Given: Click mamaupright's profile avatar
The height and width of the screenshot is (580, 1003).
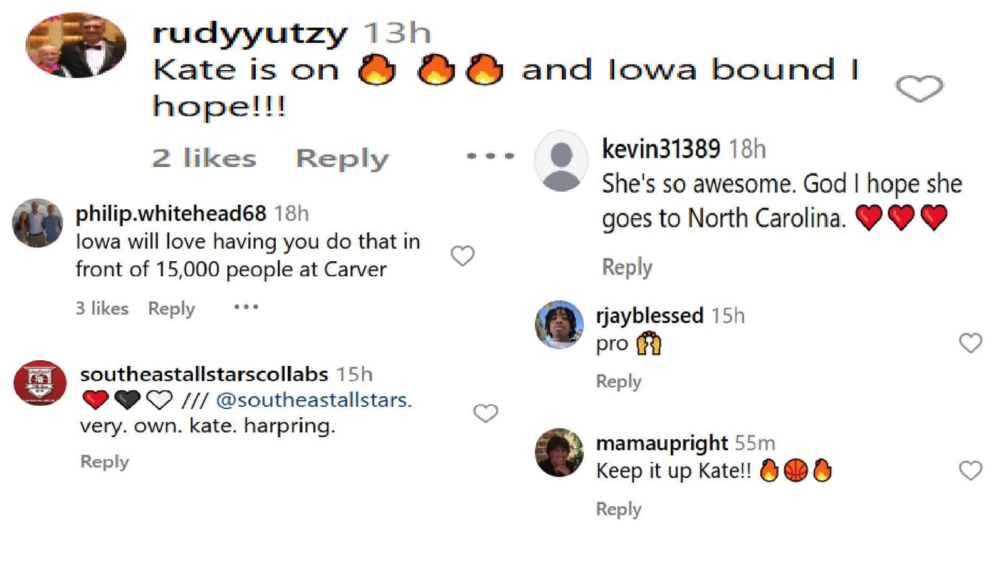Looking at the screenshot, I should 559,452.
